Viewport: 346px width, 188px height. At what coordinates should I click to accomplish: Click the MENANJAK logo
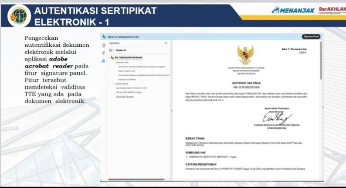point(293,10)
